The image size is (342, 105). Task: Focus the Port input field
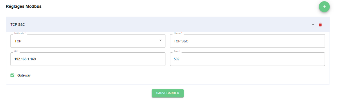tap(247, 59)
